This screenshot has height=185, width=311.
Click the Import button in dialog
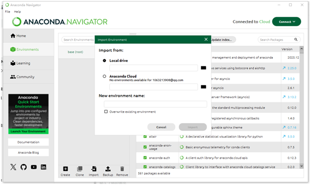click(193, 127)
